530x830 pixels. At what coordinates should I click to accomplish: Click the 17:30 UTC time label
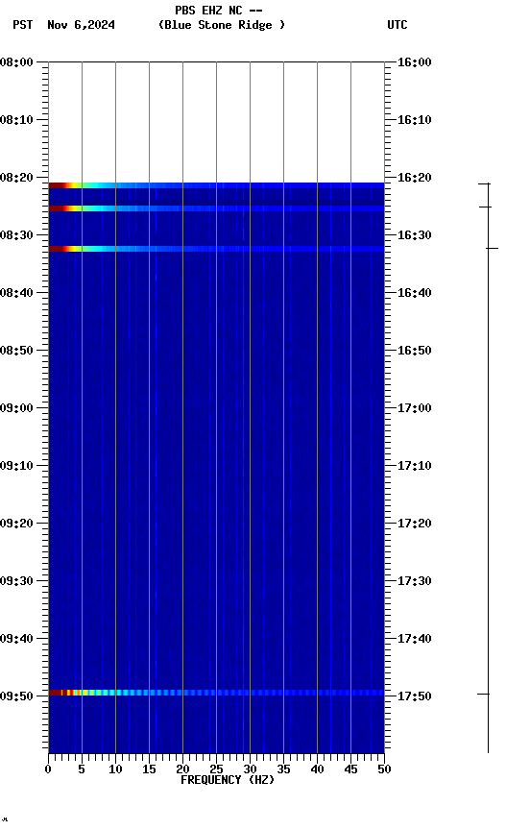pos(415,582)
